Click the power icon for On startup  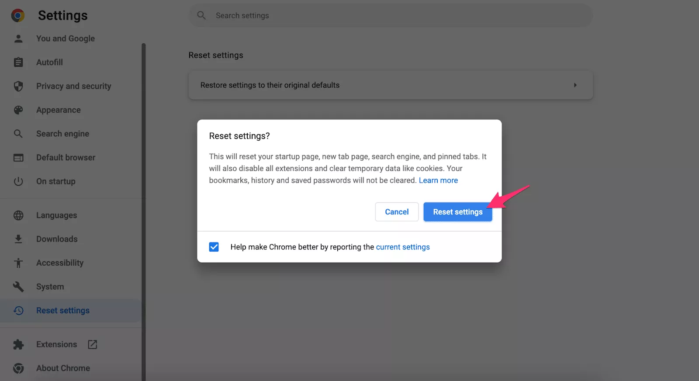pos(18,181)
